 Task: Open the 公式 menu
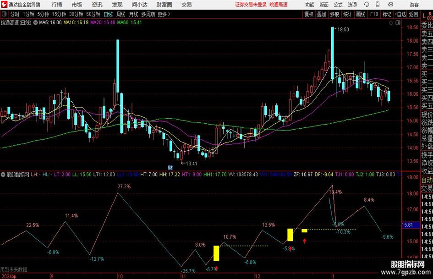338,5
